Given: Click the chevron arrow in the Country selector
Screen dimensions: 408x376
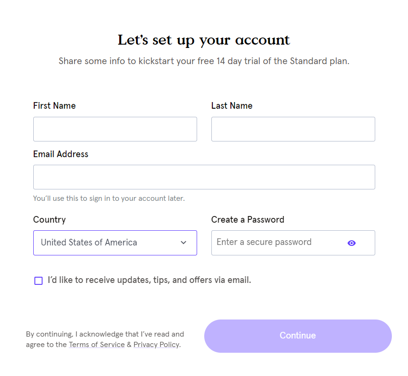Looking at the screenshot, I should [184, 243].
